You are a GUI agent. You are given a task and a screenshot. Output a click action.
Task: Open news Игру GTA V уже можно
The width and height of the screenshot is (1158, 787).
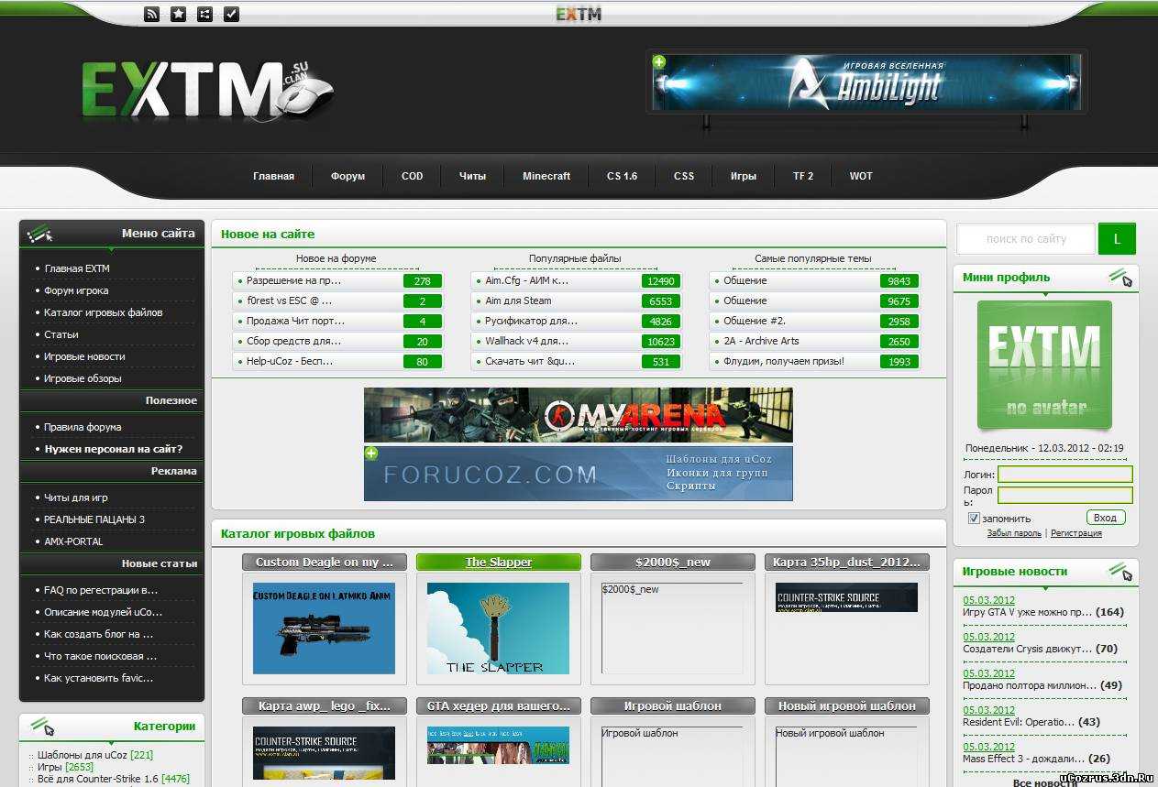click(1027, 612)
